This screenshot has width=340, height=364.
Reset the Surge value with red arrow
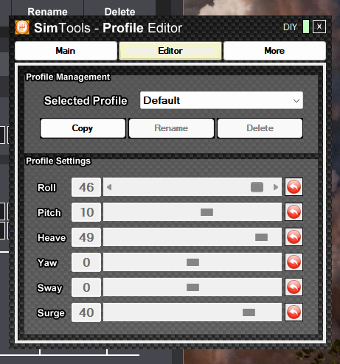pyautogui.click(x=294, y=312)
